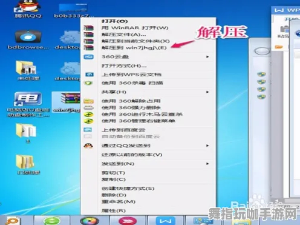This screenshot has height=225, width=300.
Task: Select the bdbrowse... desktop icon
Action: click(x=28, y=39)
